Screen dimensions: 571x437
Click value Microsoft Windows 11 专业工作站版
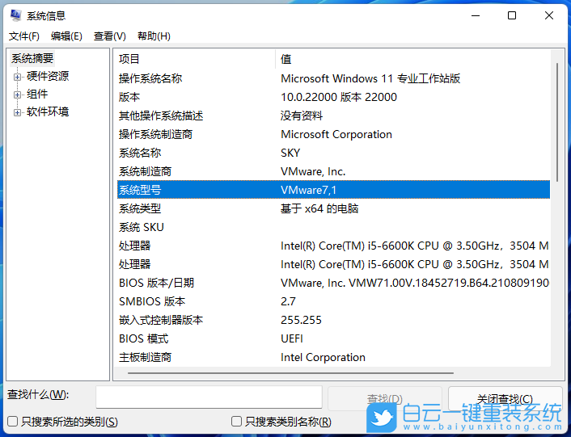click(x=370, y=78)
